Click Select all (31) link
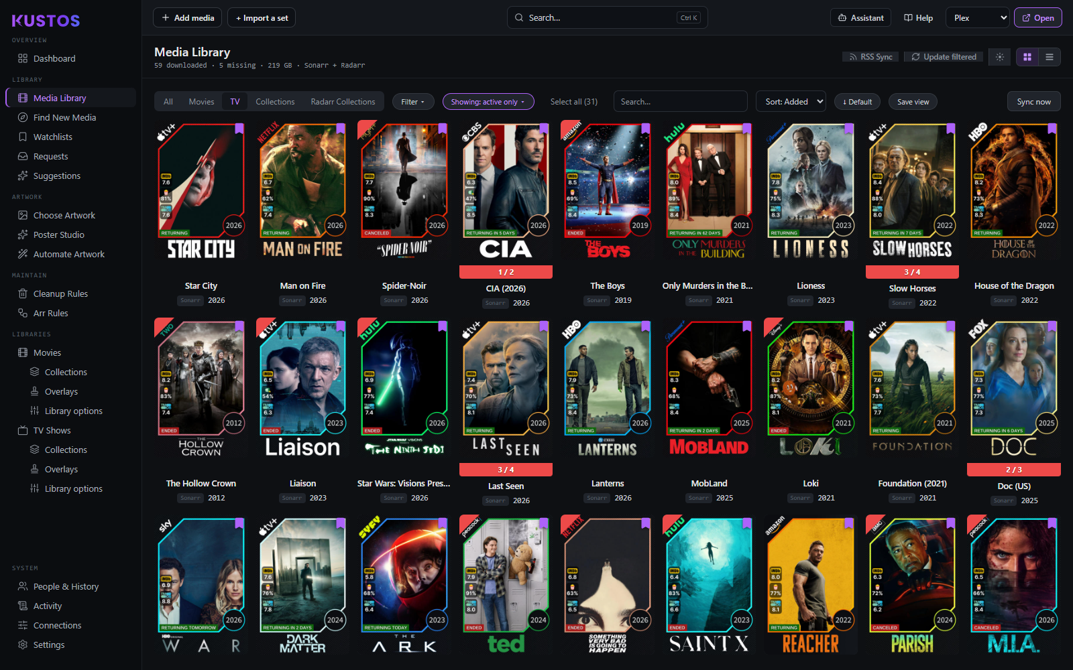Image resolution: width=1073 pixels, height=670 pixels. tap(574, 102)
